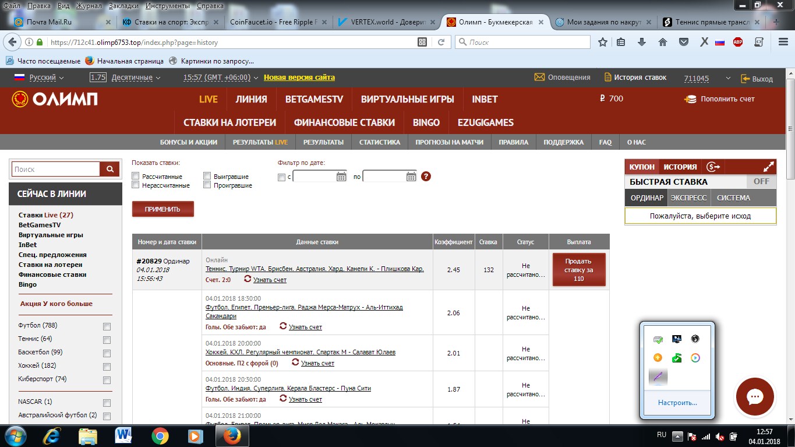Toggle the Быстрая ставка OFF switch

pos(761,181)
